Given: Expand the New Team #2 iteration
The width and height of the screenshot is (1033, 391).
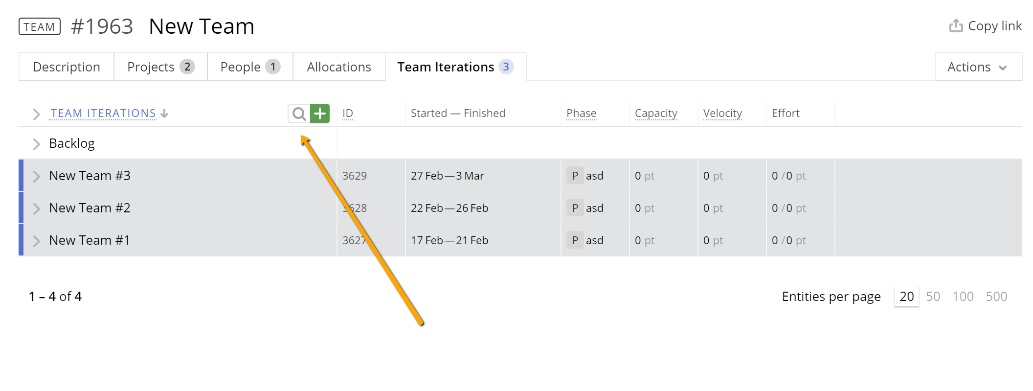Looking at the screenshot, I should point(36,208).
